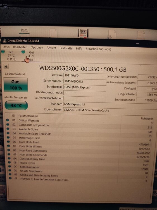Click status dot for Media and Data Integrity Errors

(10, 174)
